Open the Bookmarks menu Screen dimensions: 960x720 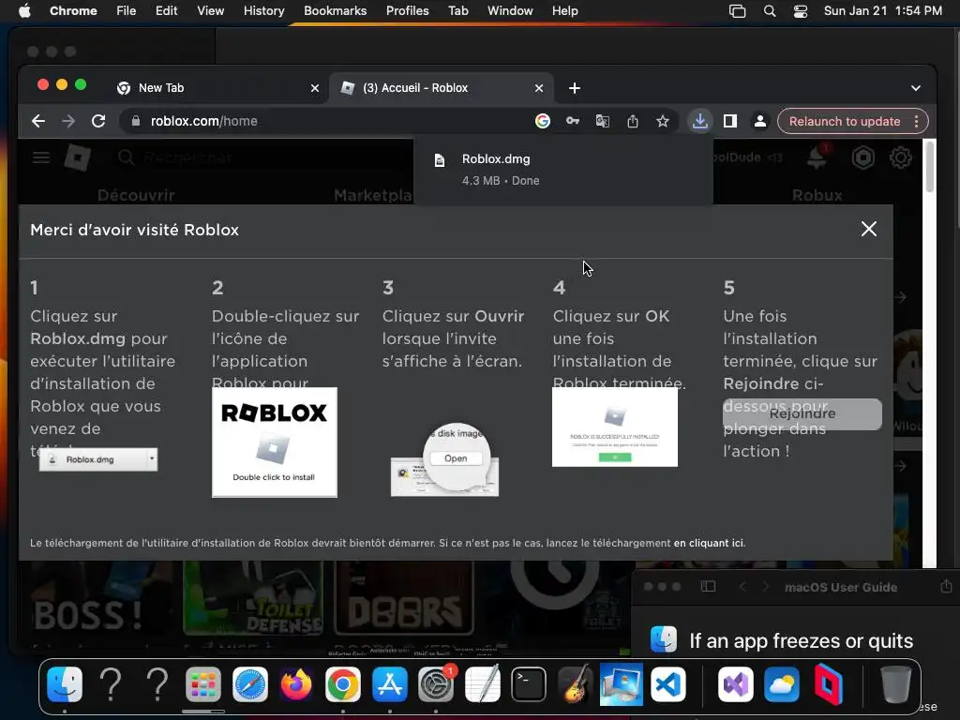[335, 10]
